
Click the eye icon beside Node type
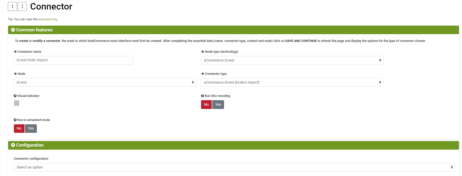[203, 52]
